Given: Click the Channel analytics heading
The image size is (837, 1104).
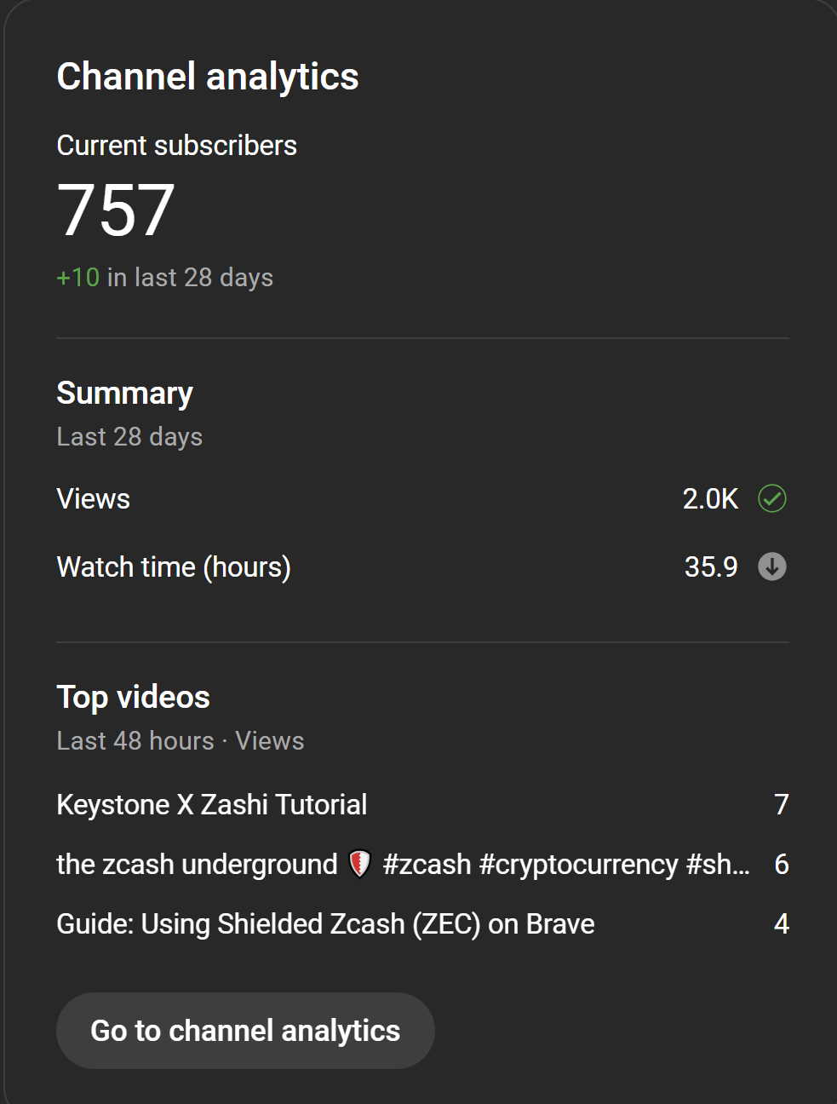Looking at the screenshot, I should 208,77.
